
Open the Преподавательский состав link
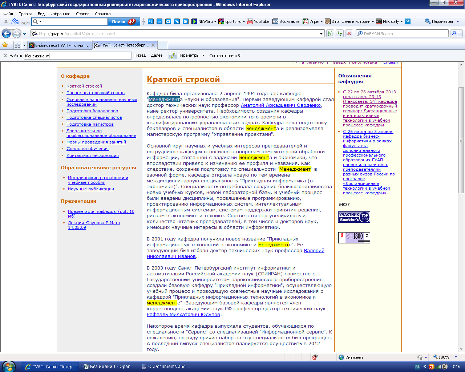(x=95, y=93)
